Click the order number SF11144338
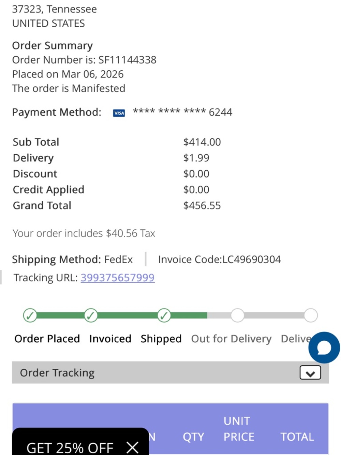Viewport: 341px width, 455px height. tap(127, 60)
